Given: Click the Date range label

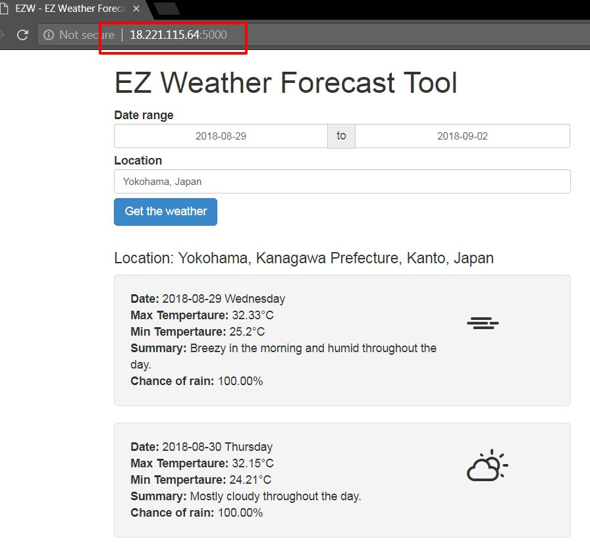Looking at the screenshot, I should 144,115.
